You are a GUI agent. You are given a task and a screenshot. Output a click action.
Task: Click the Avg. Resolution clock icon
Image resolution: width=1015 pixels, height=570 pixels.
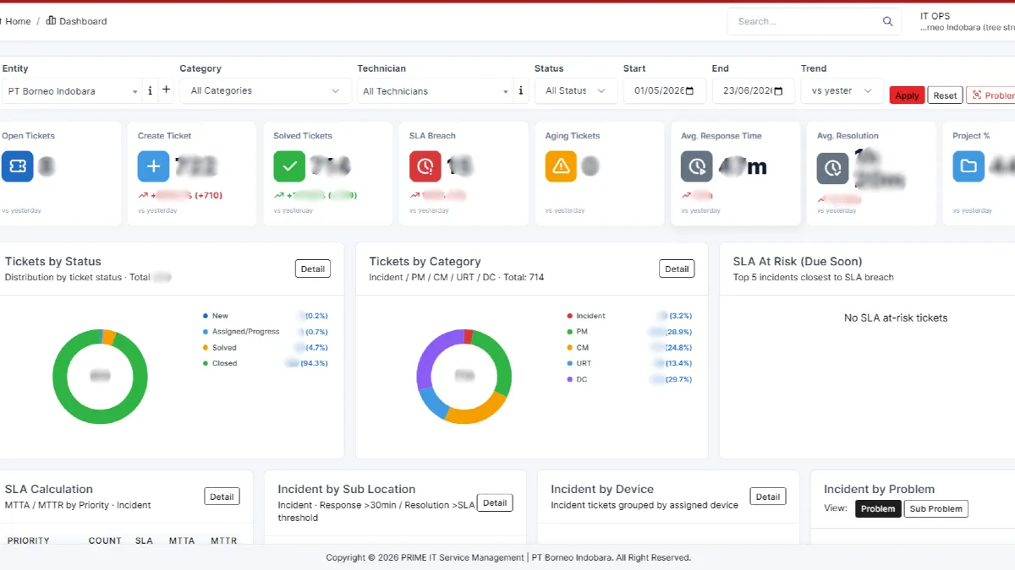[x=832, y=168]
